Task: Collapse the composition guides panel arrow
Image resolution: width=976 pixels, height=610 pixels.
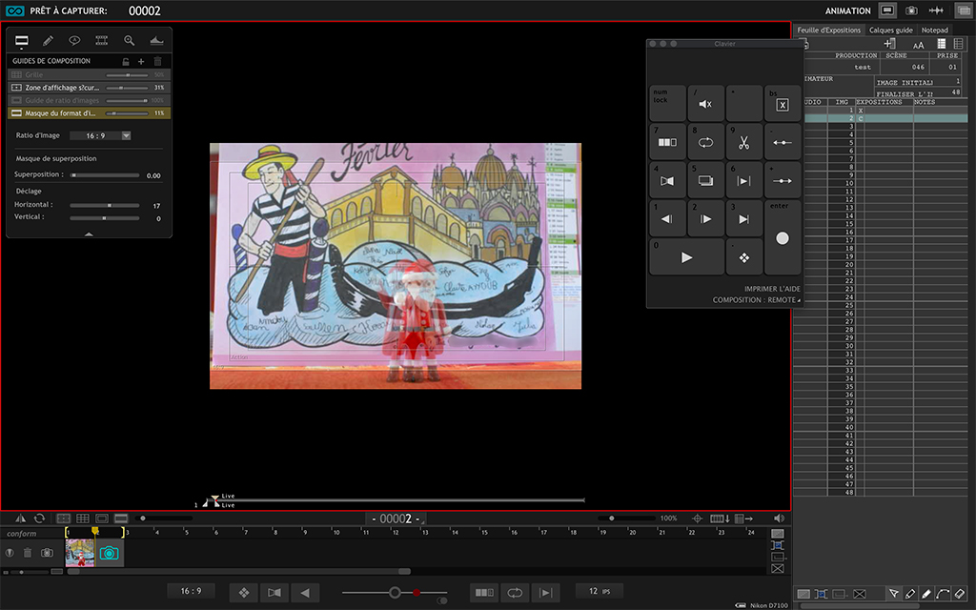Action: (x=89, y=234)
